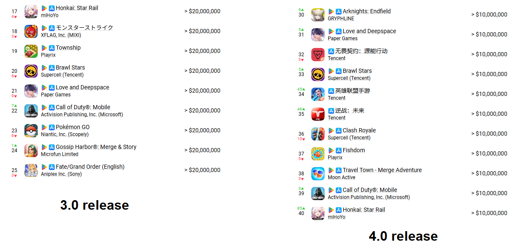Open the Township title link
The image size is (515, 251).
(x=68, y=48)
